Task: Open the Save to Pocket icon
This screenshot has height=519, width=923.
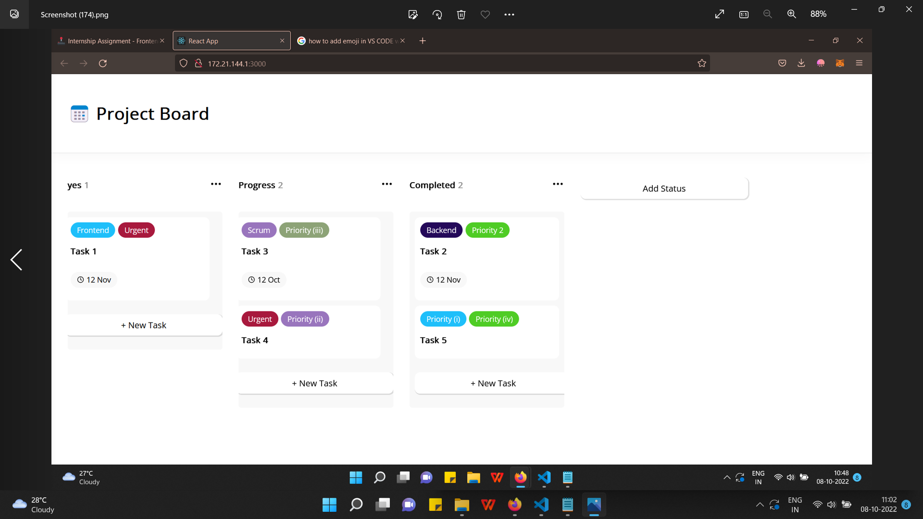Action: [782, 63]
